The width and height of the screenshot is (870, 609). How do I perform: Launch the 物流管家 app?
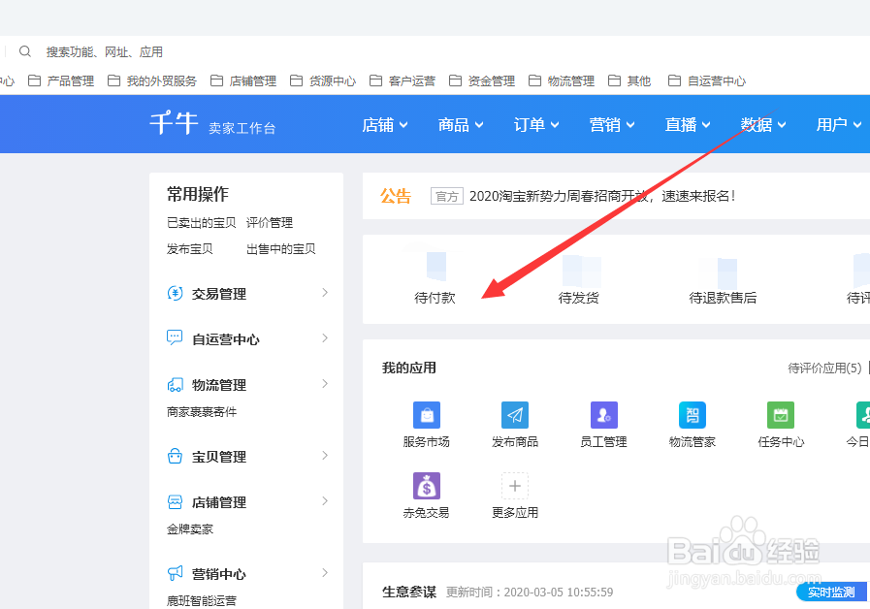[x=692, y=414]
